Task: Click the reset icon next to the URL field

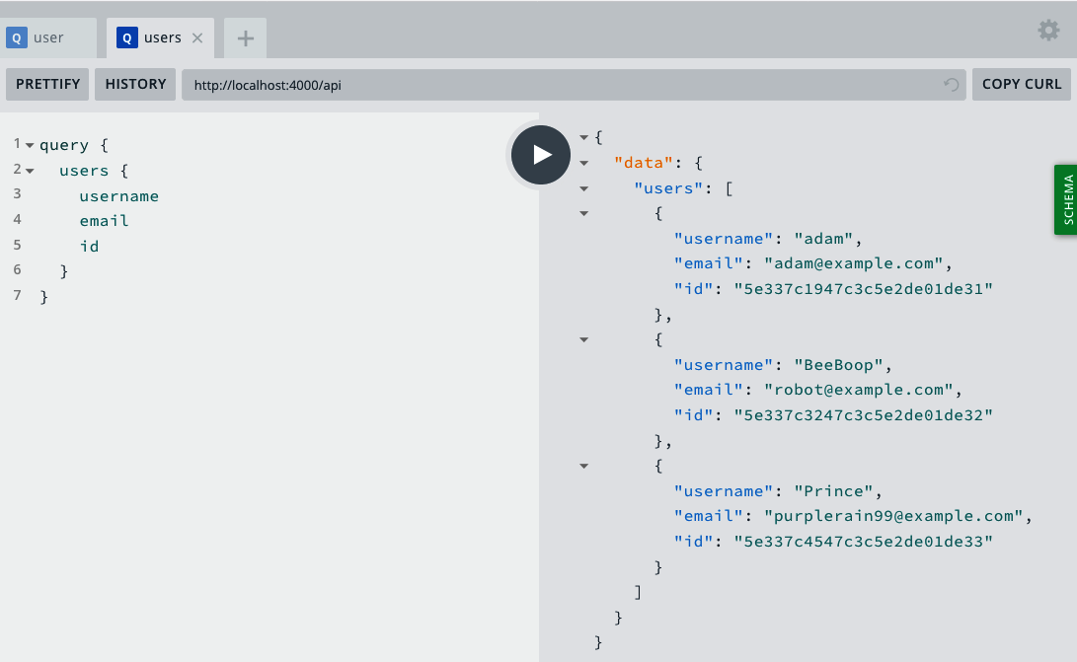Action: 950,85
